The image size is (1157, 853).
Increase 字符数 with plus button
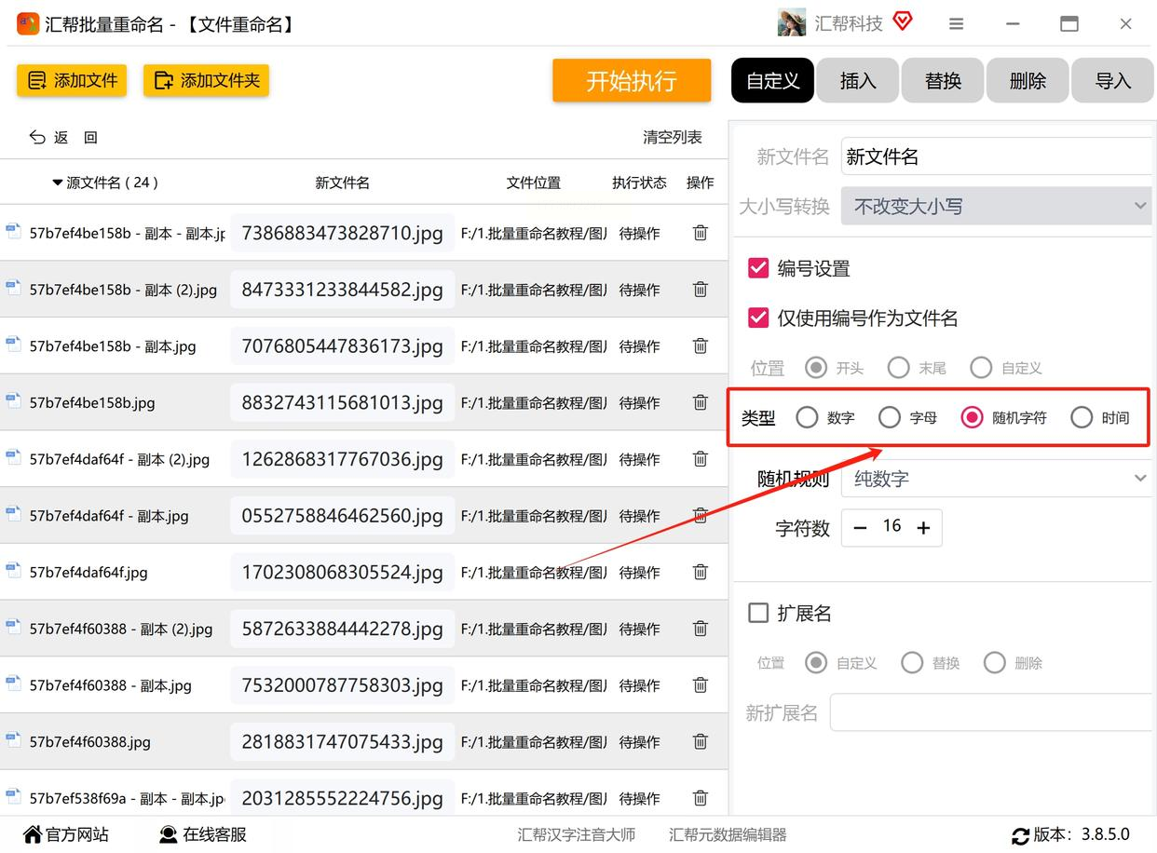tap(923, 528)
